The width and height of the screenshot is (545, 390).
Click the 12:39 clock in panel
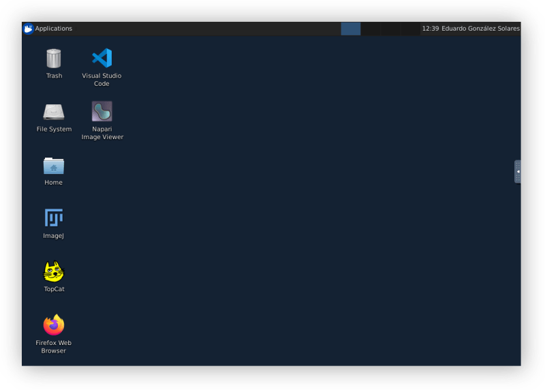click(x=431, y=29)
